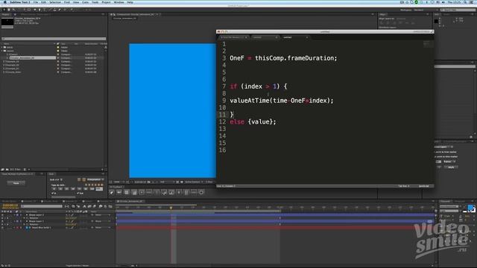
Task: Select the Pan Behind anchor point tool
Action: 30,10
